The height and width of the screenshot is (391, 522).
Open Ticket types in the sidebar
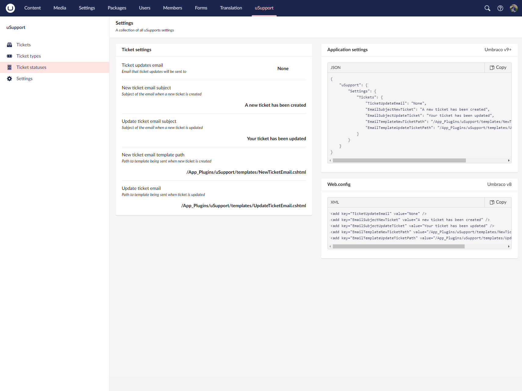(55, 56)
